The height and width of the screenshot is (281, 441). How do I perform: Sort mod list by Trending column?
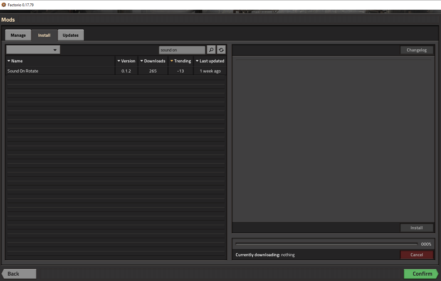click(181, 61)
